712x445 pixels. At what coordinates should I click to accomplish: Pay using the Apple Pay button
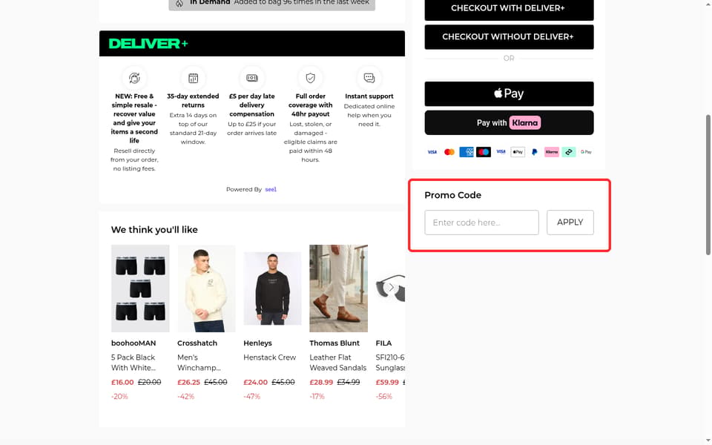tap(509, 93)
